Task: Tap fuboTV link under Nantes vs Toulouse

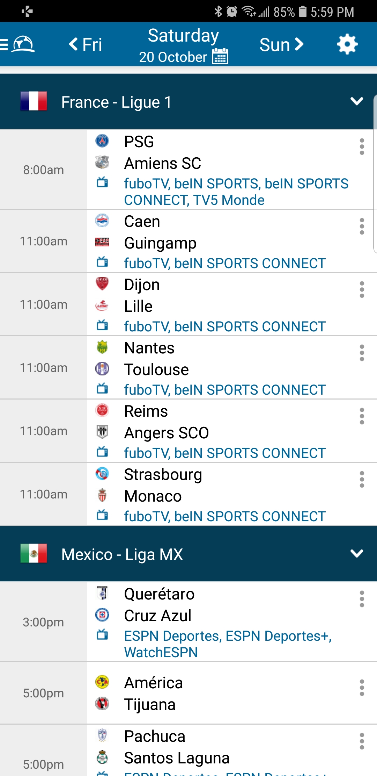Action: pos(147,390)
